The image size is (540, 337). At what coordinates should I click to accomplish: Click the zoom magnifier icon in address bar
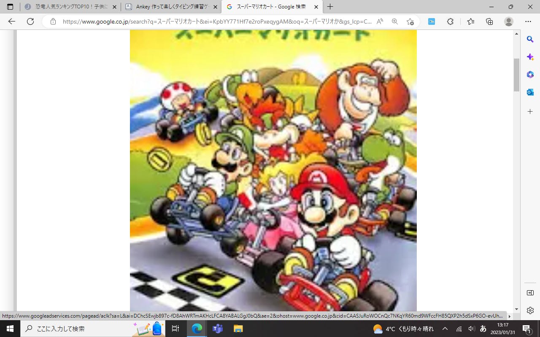[395, 21]
